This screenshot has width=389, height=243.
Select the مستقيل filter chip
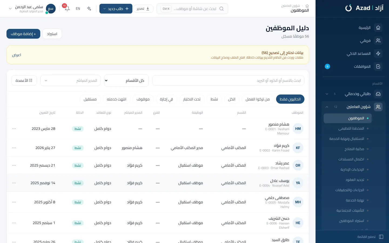point(90,99)
